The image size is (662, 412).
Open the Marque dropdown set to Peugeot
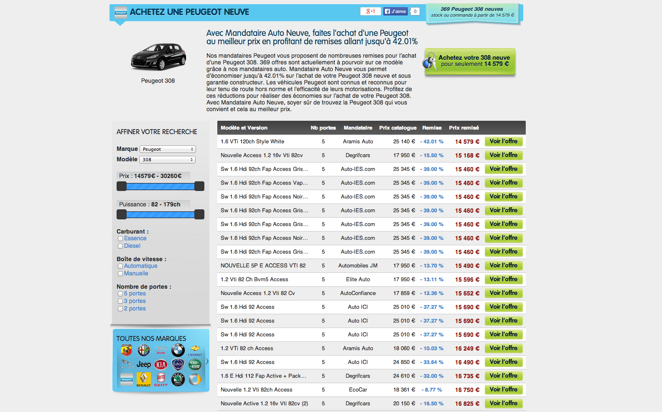point(168,149)
